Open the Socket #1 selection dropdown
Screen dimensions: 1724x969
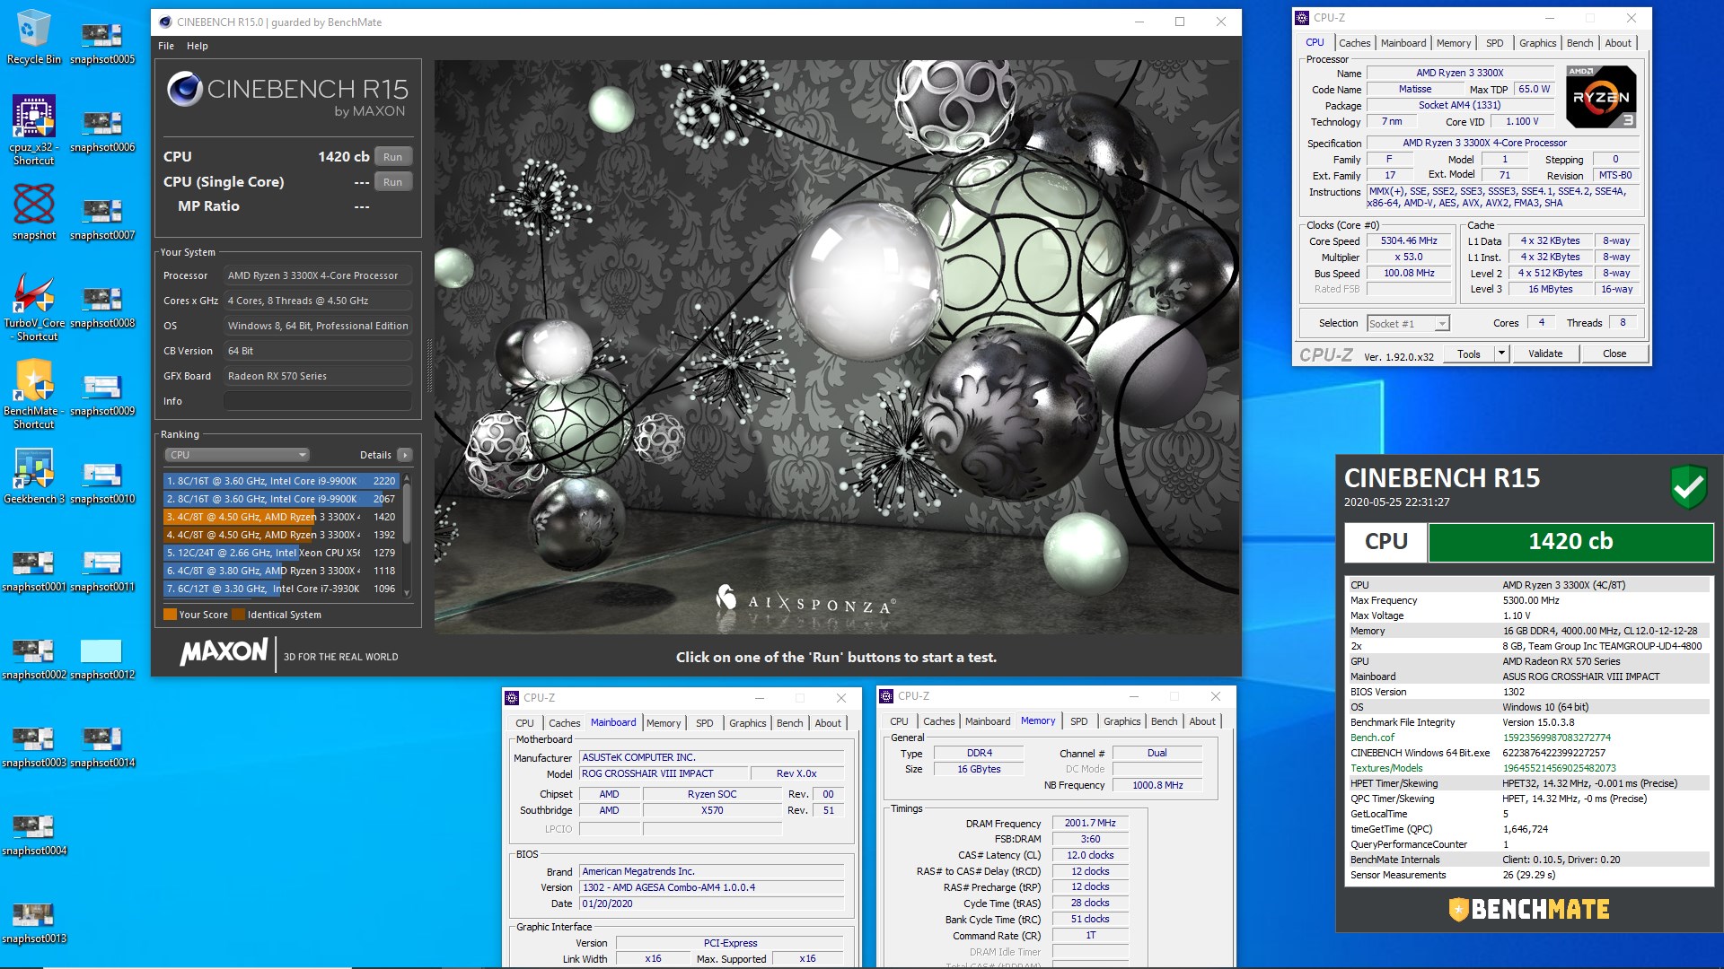point(1408,324)
